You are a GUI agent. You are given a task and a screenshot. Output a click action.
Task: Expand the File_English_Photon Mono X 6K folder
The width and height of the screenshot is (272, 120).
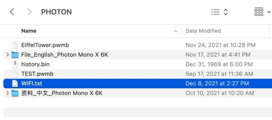[x=7, y=55]
